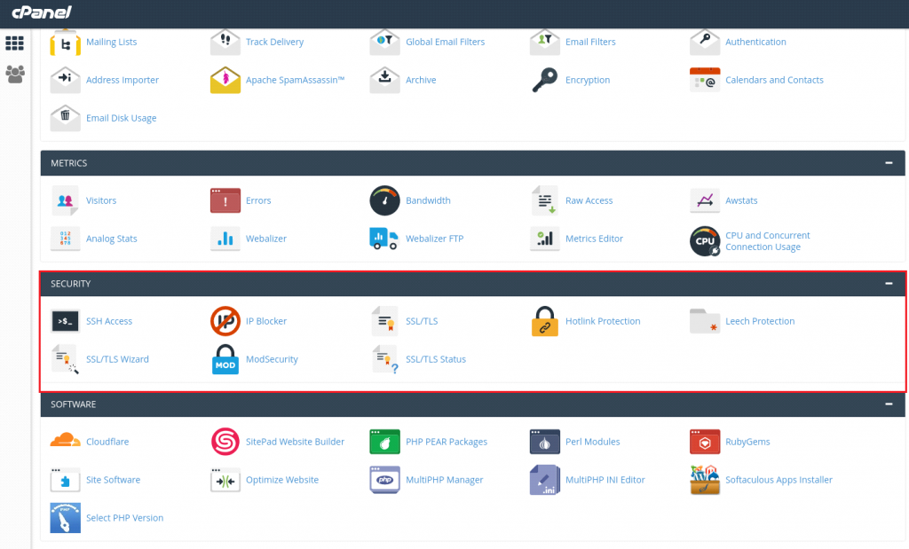Open the MultiPHP INI Editor icon

pyautogui.click(x=545, y=480)
